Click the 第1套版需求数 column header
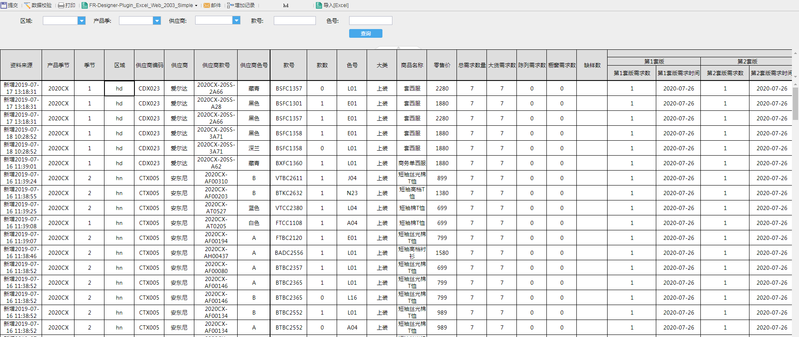This screenshot has height=337, width=799. (632, 73)
